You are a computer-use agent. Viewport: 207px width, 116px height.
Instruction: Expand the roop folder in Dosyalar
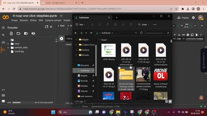tap(8, 44)
